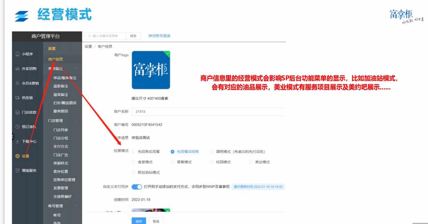
Task: Choose the 校园模式 radio option
Action: (212, 162)
